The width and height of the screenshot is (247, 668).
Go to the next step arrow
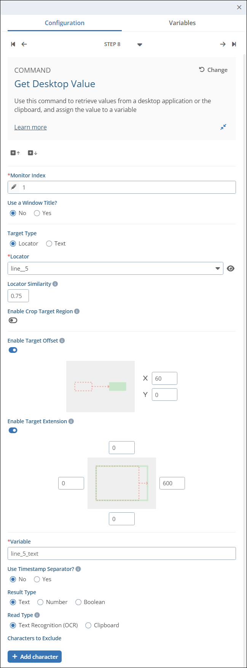click(223, 44)
